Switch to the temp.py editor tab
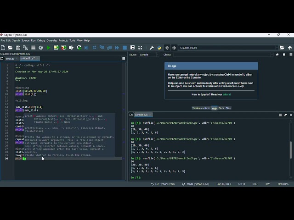This screenshot has height=220, width=294. point(10,59)
